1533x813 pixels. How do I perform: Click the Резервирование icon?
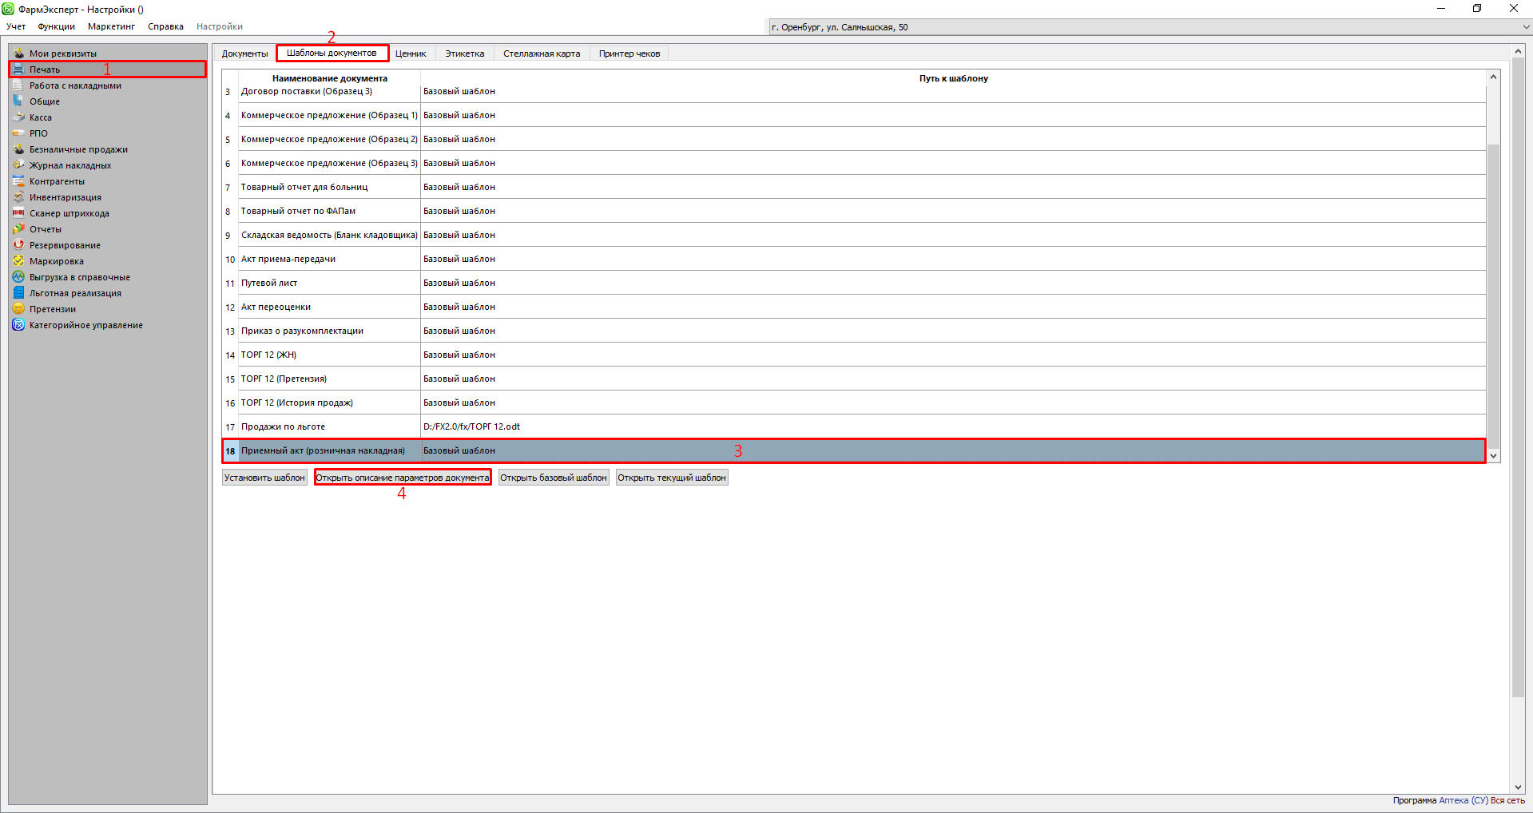click(x=18, y=245)
